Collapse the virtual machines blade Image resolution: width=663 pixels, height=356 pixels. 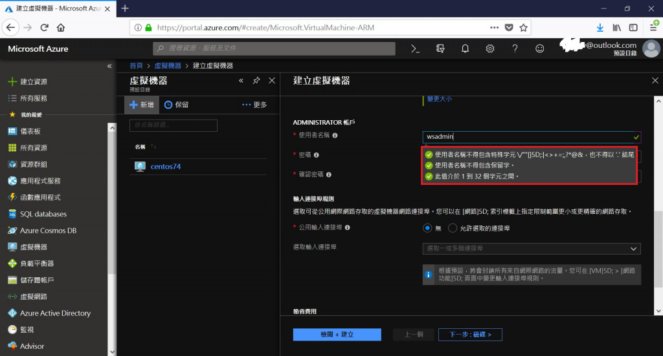click(x=241, y=80)
